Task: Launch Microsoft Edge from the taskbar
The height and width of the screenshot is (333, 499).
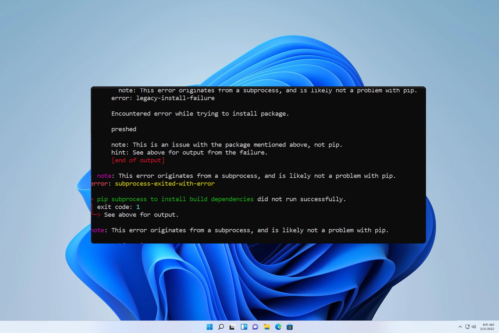Action: point(278,327)
